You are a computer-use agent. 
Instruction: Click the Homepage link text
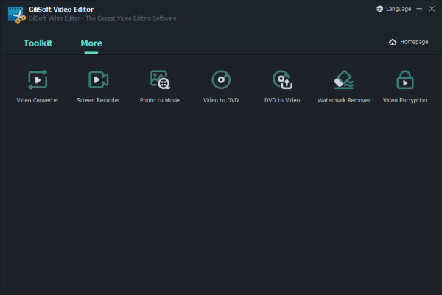414,42
